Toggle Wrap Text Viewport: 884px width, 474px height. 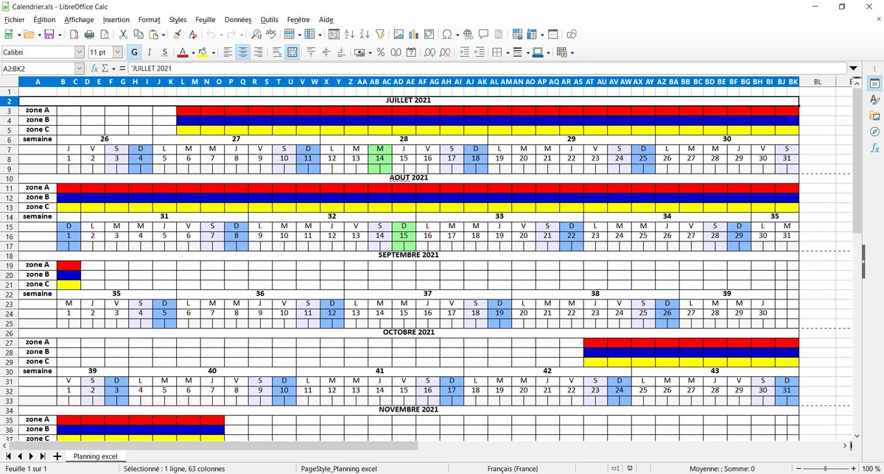(x=277, y=52)
